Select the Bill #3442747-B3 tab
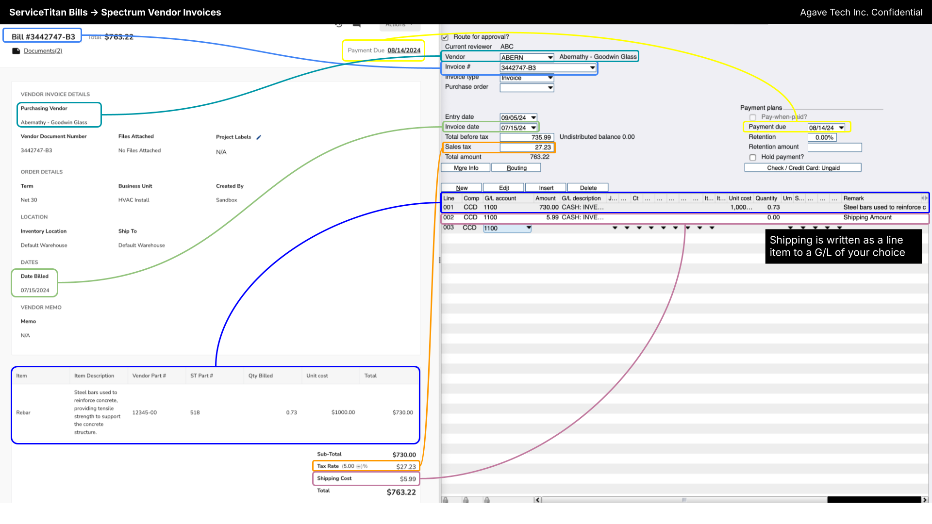The height and width of the screenshot is (524, 932). point(43,36)
